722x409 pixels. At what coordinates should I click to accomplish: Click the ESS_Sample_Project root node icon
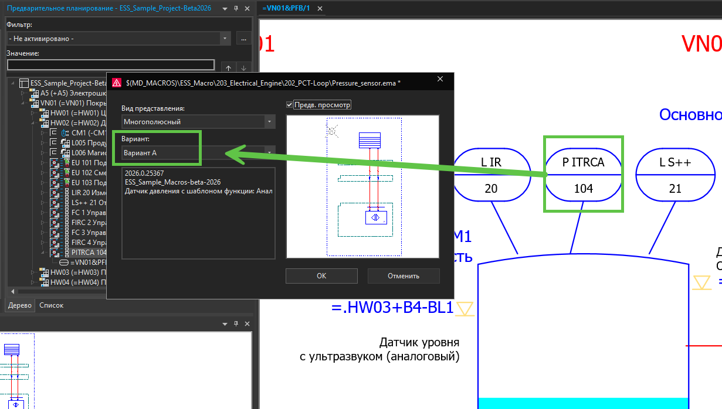pyautogui.click(x=24, y=83)
